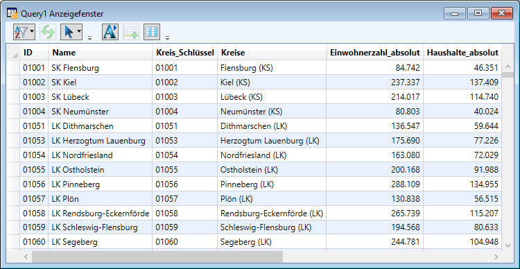Click the horizontal scrollbar right arrow
Viewport: 520px width, 269px height.
[x=496, y=257]
